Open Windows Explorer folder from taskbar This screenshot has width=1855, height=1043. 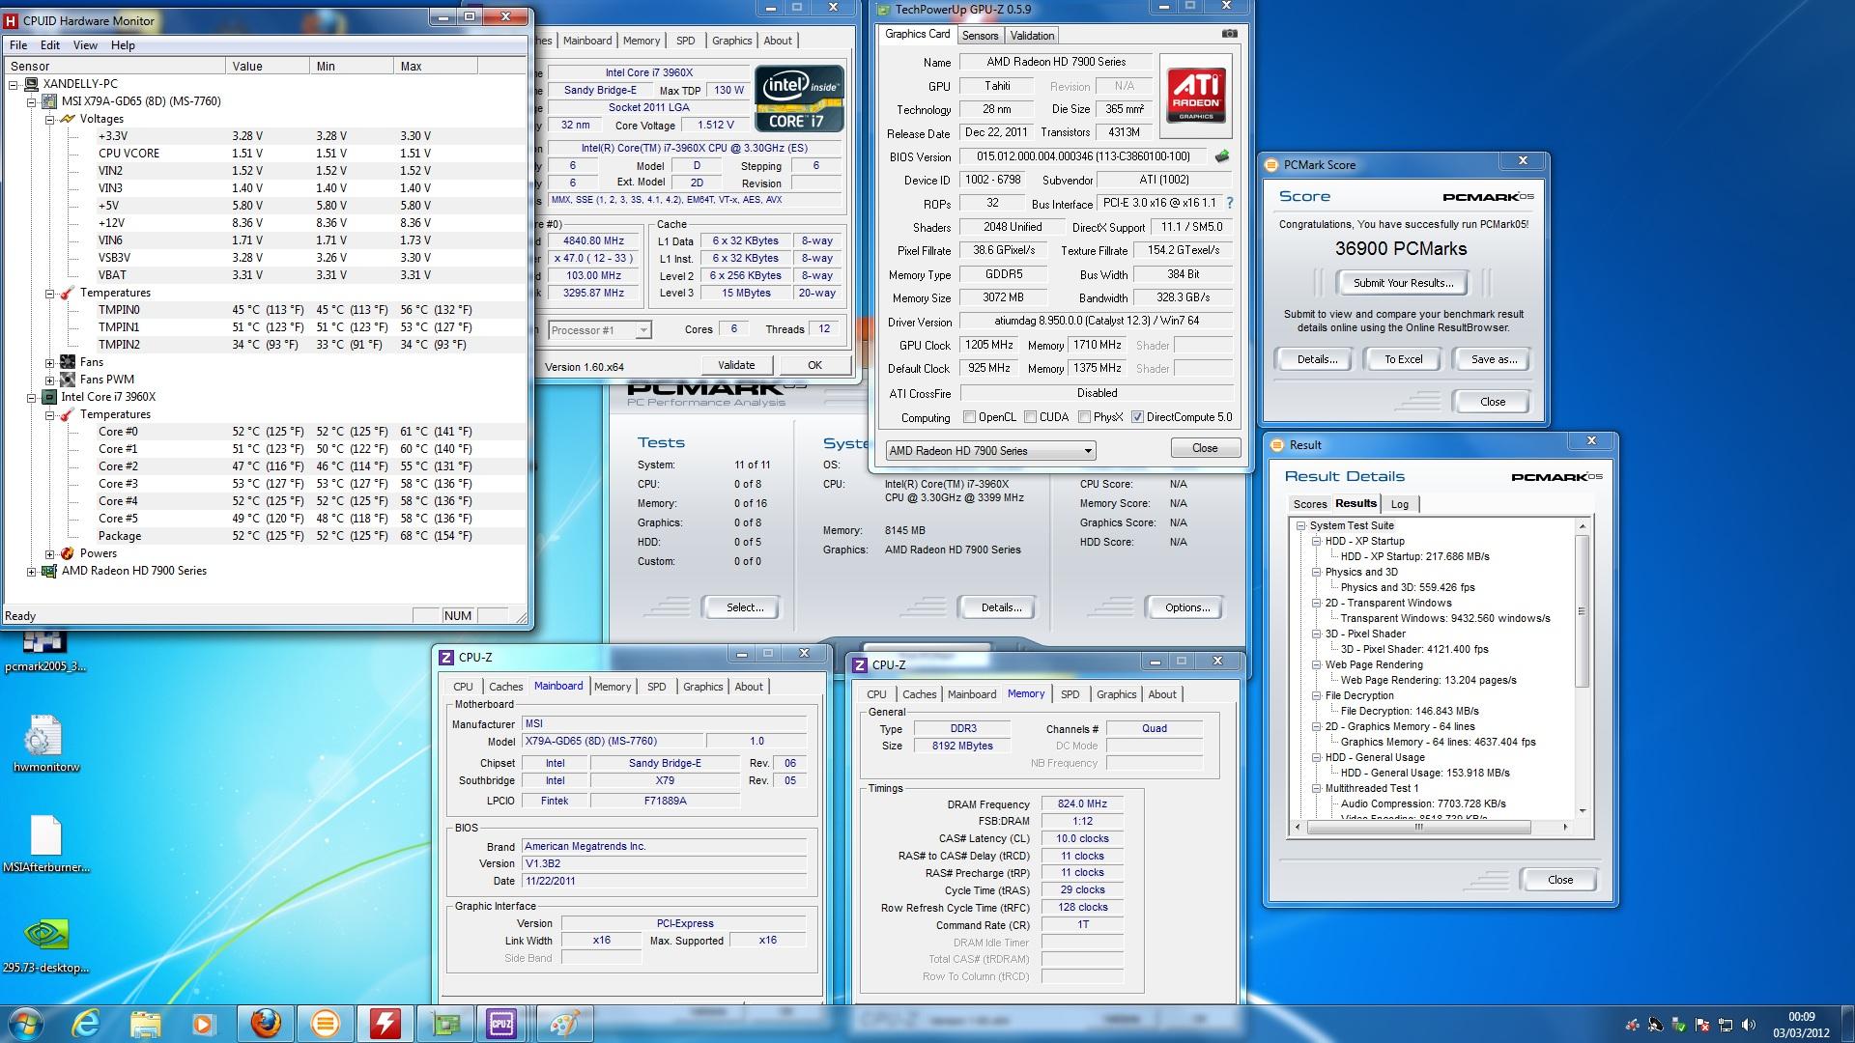145,1024
